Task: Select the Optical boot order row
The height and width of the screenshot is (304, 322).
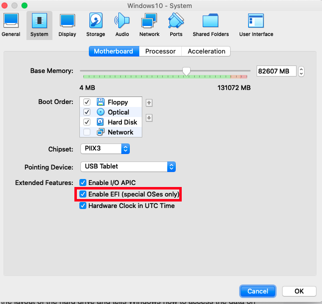Action: pyautogui.click(x=111, y=112)
